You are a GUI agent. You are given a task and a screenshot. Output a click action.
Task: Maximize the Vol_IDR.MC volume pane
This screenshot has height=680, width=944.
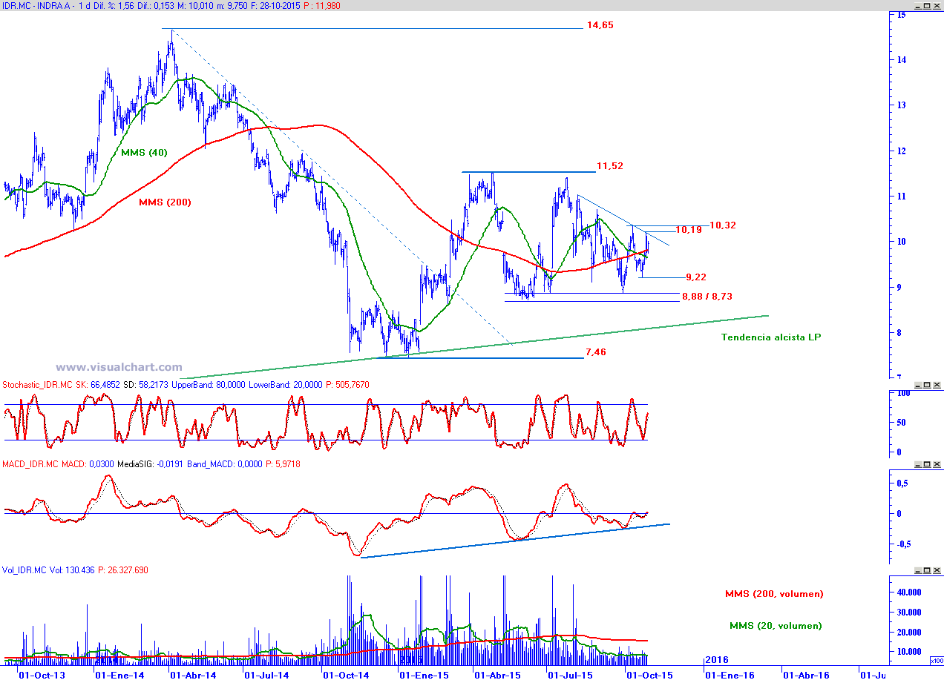pos(927,570)
